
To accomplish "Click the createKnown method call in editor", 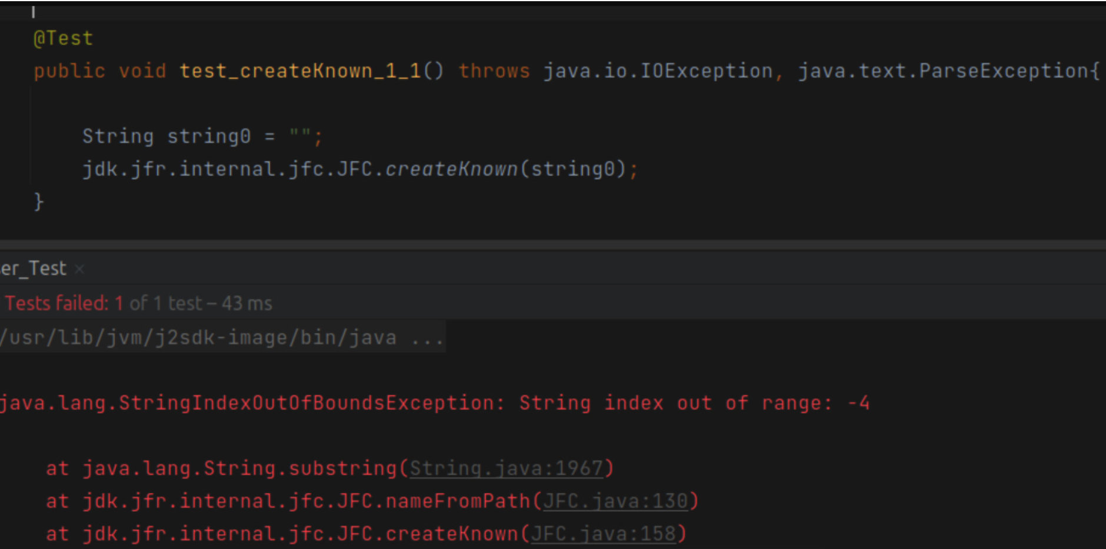I will [451, 169].
